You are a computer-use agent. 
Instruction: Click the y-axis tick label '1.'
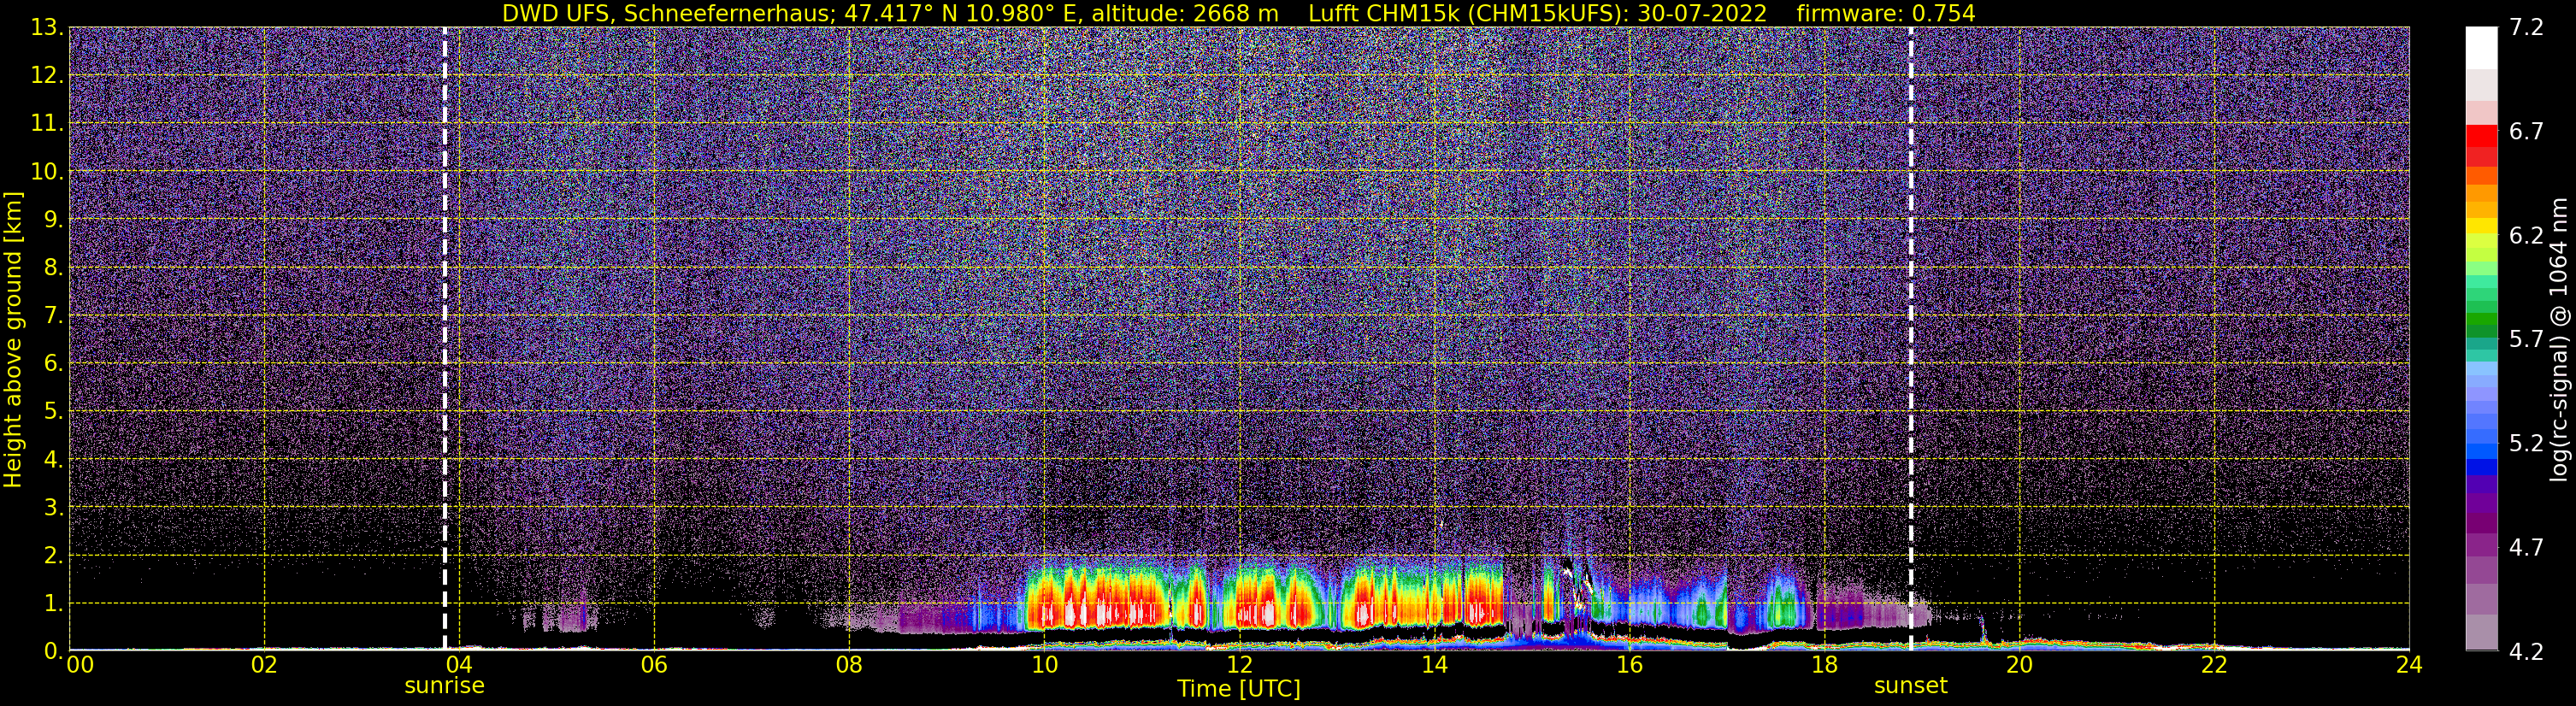click(x=53, y=604)
